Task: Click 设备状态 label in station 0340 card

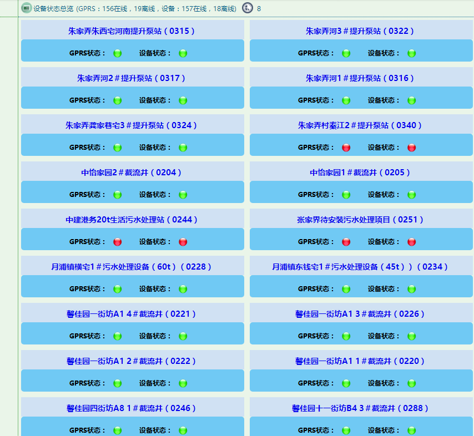Action: [384, 148]
